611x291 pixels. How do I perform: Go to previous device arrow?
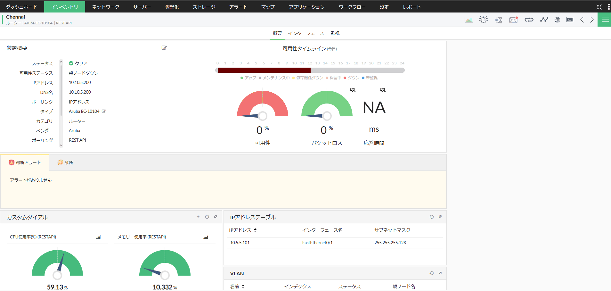click(582, 20)
